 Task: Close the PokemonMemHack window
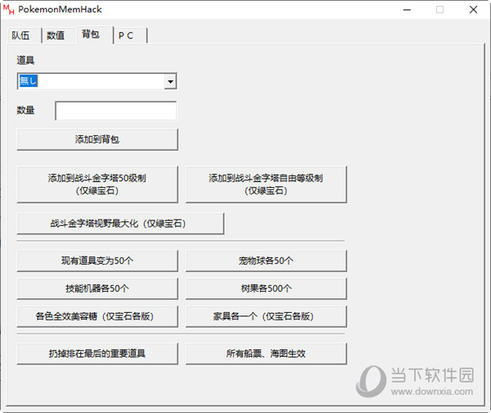point(473,10)
